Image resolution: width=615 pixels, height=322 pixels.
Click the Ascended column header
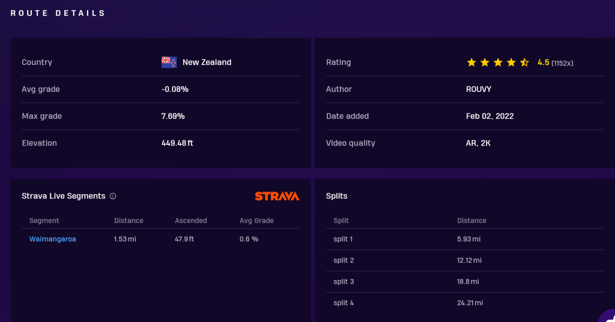[191, 220]
